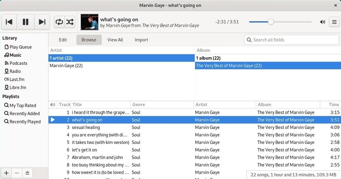Click the remaining time display -2:31 / 3:51

coord(227,22)
